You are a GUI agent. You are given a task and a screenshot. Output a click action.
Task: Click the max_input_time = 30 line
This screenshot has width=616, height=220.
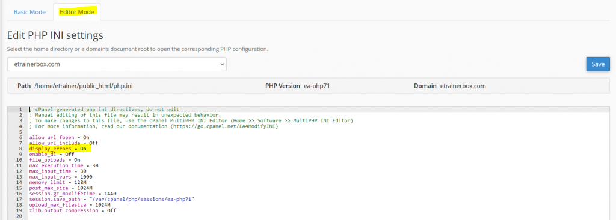[58, 171]
